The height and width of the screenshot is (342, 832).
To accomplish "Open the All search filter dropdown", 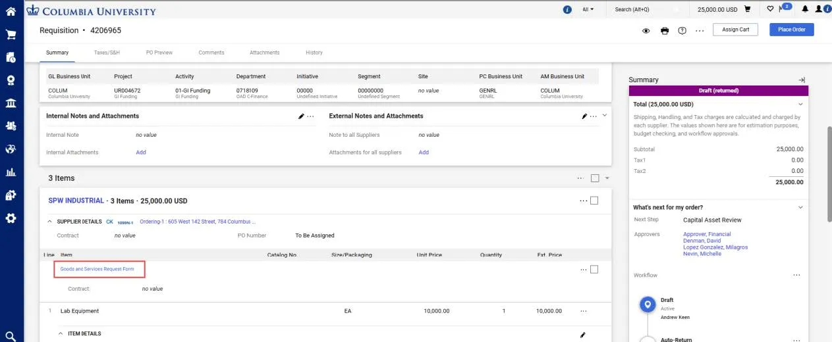I will [x=588, y=9].
